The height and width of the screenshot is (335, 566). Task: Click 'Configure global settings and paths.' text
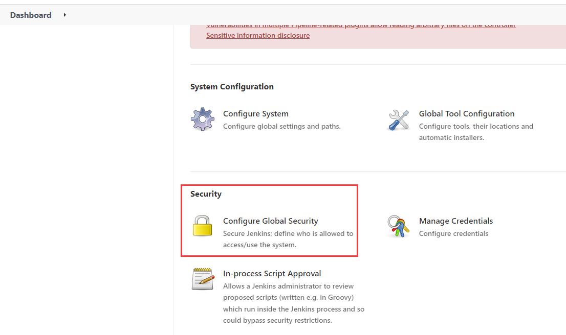281,126
